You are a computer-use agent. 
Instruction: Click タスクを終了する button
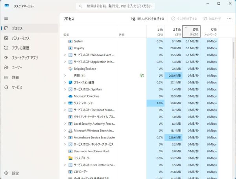184,19
